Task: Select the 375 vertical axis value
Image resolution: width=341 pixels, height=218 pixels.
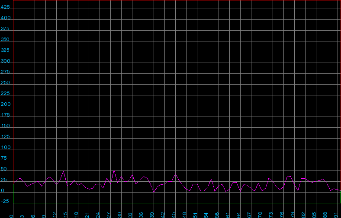Action: [5, 28]
